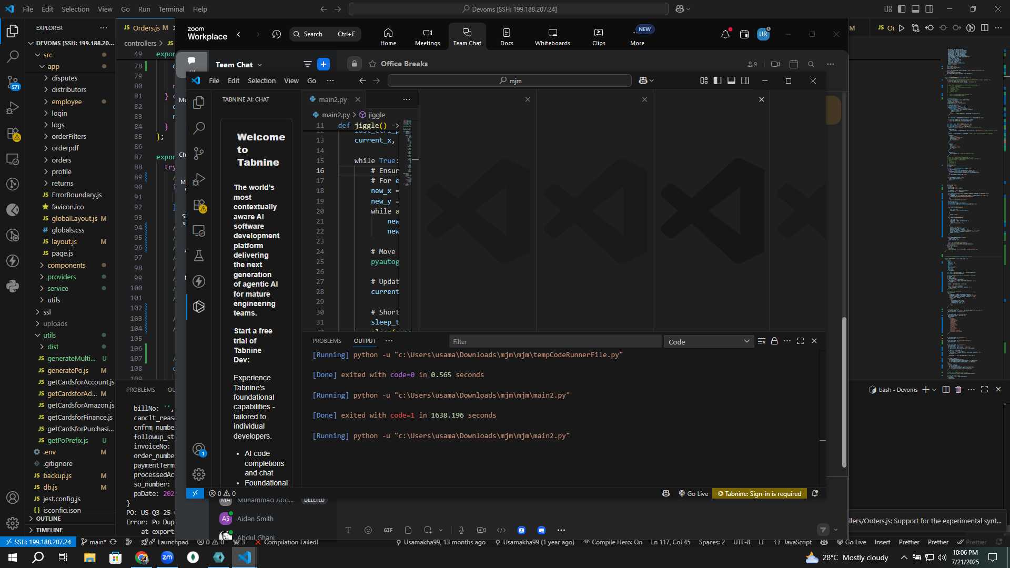Toggle bottom panel in inner VS Code title bar
This screenshot has height=568, width=1010.
pyautogui.click(x=731, y=80)
